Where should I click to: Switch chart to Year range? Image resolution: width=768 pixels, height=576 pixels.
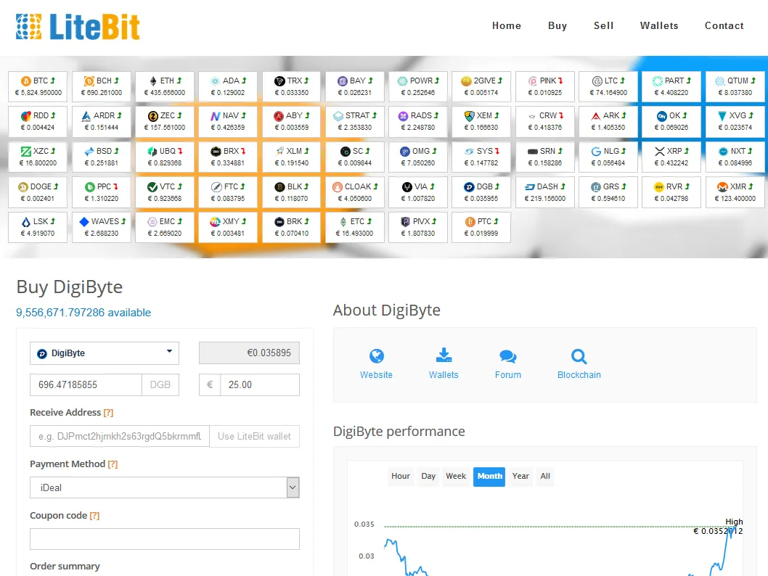520,476
